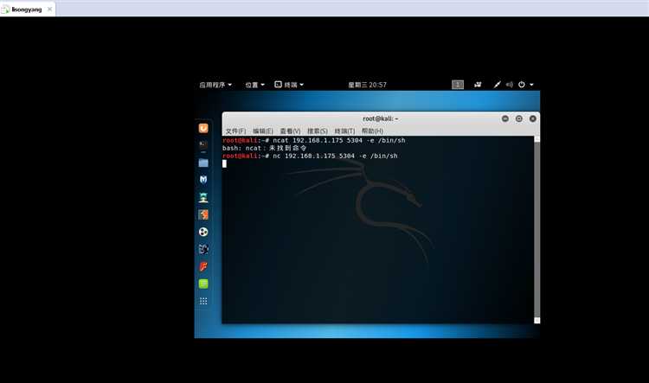Show all applications grid in the dock
This screenshot has height=383, width=649.
(203, 301)
